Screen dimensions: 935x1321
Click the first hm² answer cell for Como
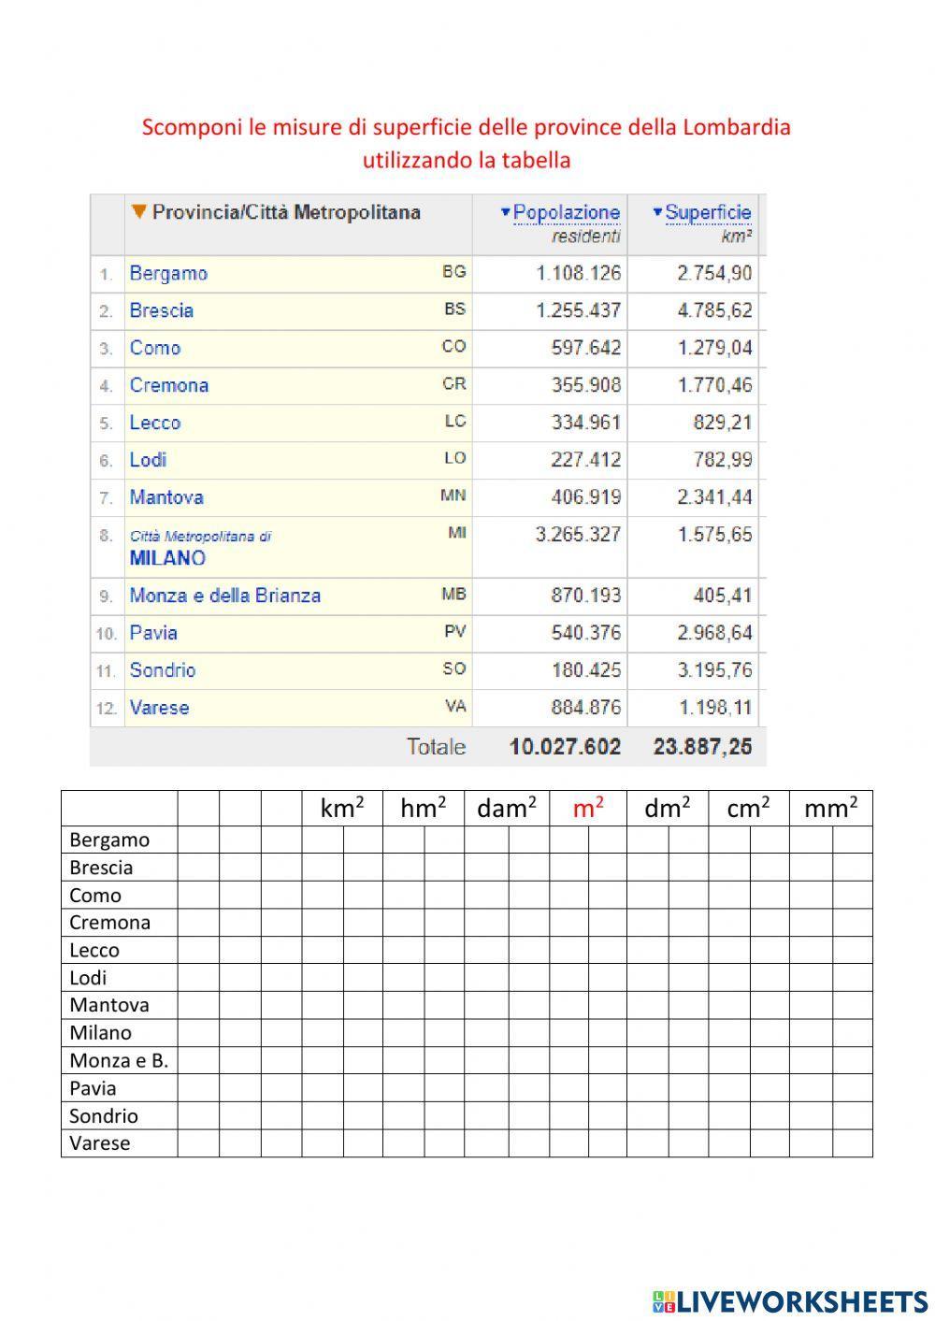point(404,895)
